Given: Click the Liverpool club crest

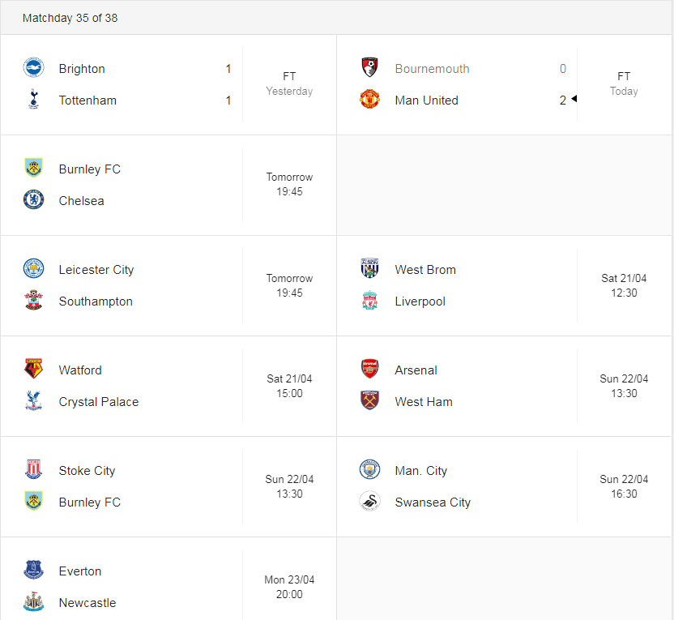Looking at the screenshot, I should [x=369, y=301].
